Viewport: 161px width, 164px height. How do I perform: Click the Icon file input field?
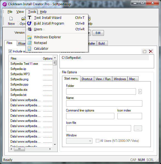[x=98, y=128]
